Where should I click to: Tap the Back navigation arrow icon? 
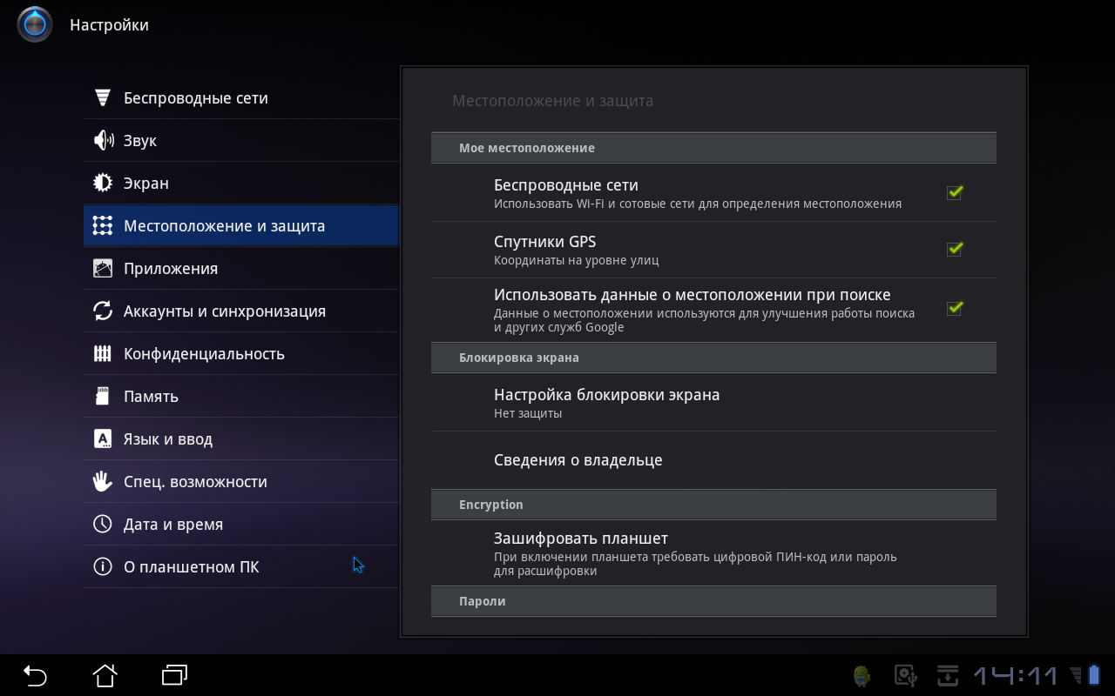click(35, 675)
